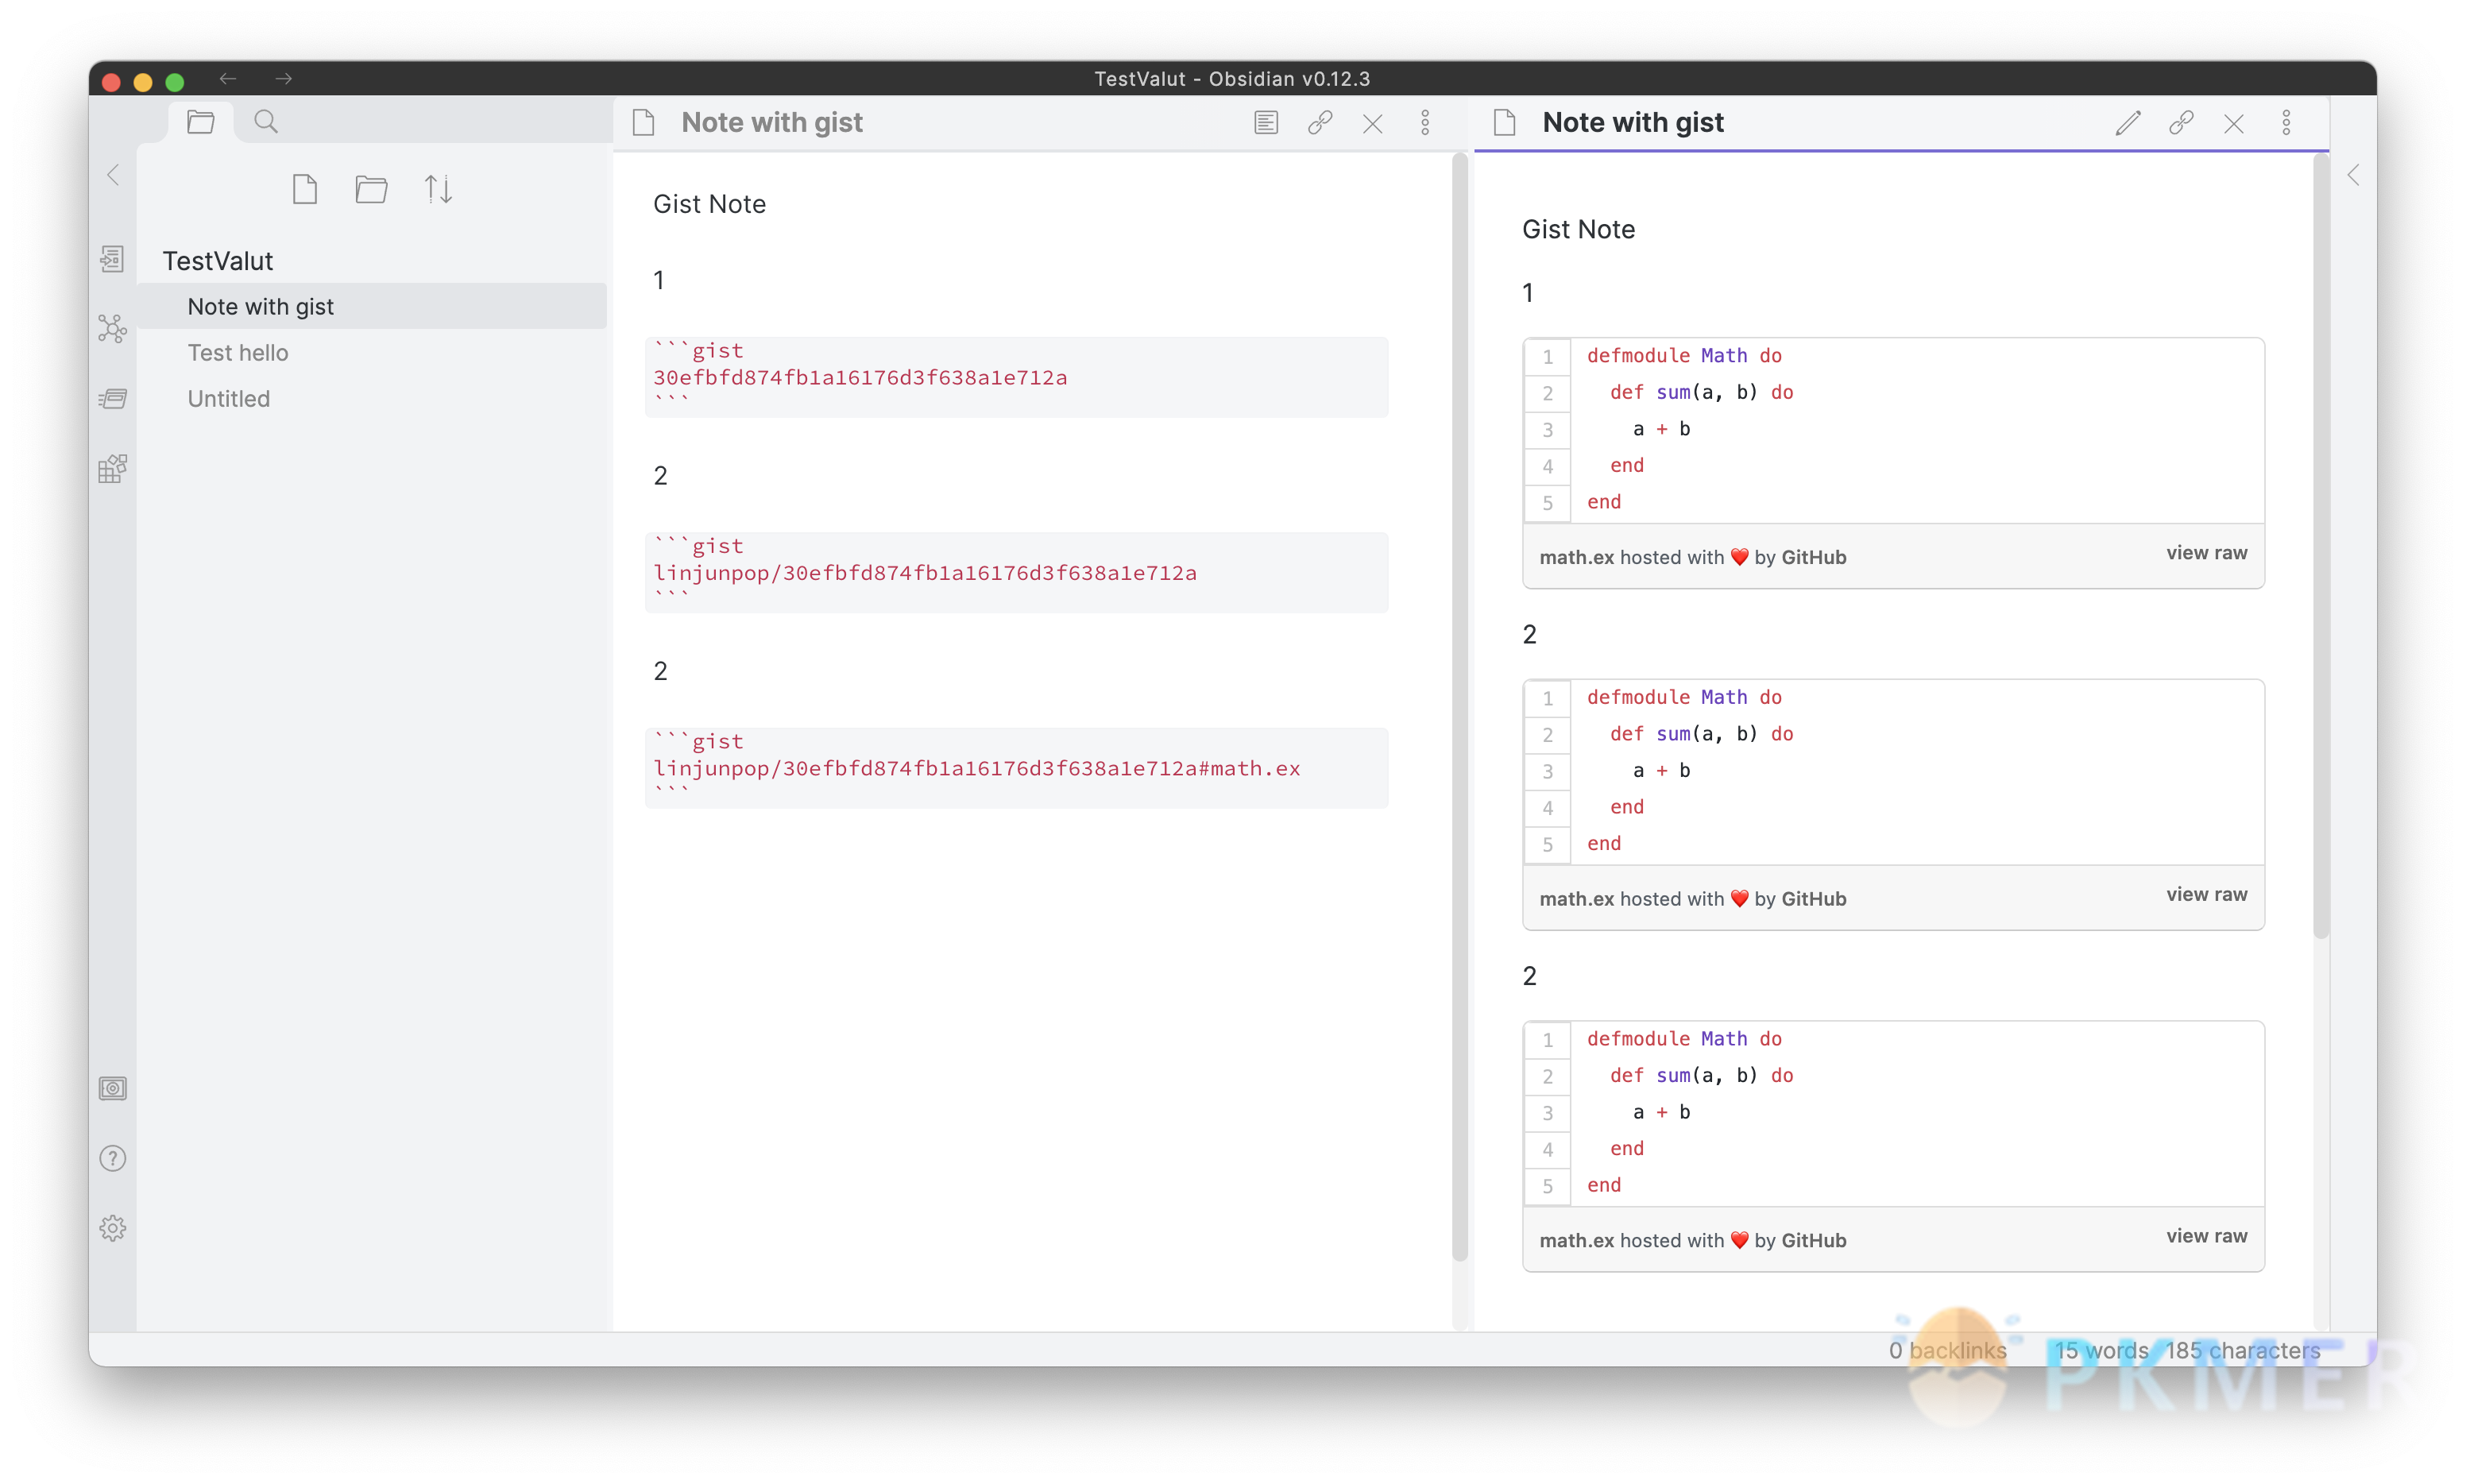Screen dimensions: 2466x1484
Task: Open the new folder icon
Action: coord(370,190)
